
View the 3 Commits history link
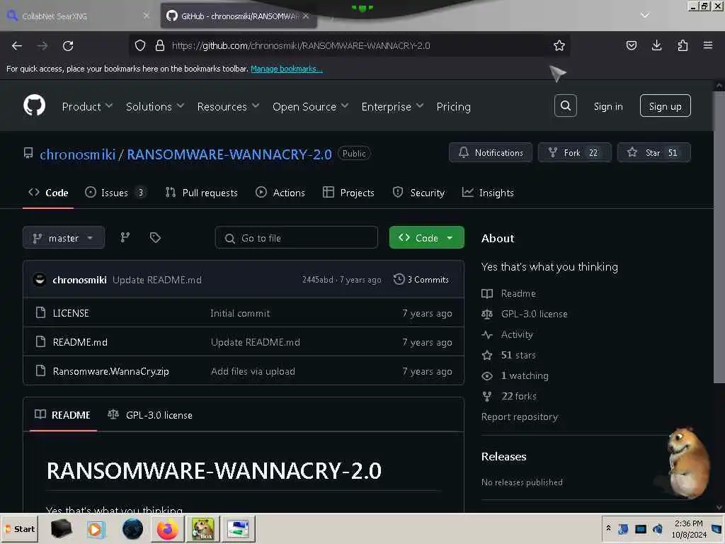(x=421, y=279)
